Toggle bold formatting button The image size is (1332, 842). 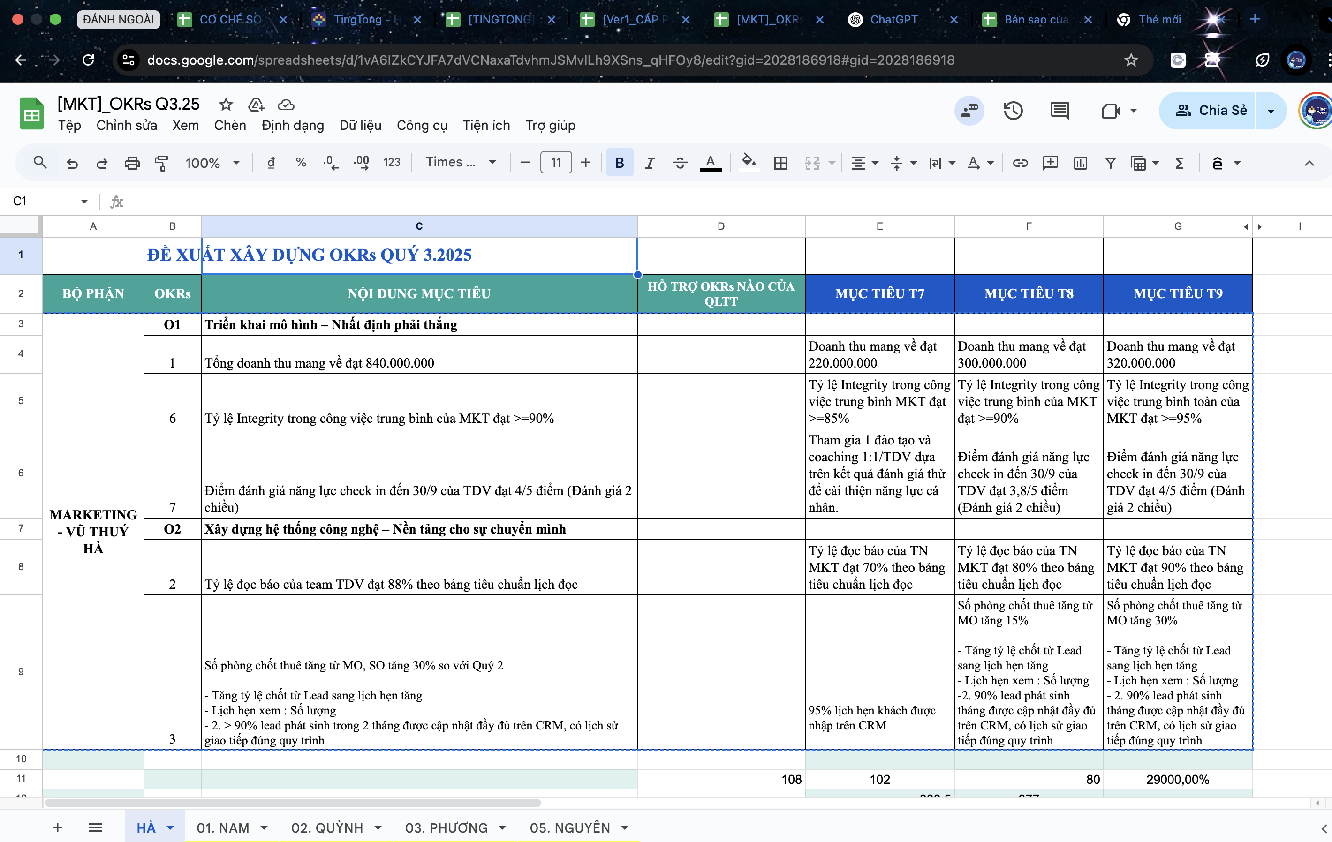pos(619,163)
